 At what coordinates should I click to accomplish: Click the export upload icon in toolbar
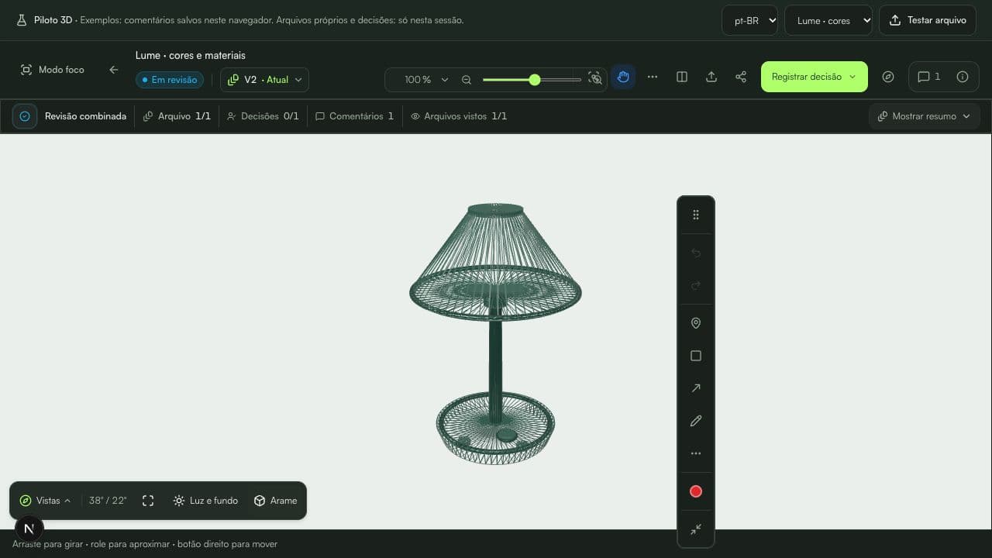(711, 77)
